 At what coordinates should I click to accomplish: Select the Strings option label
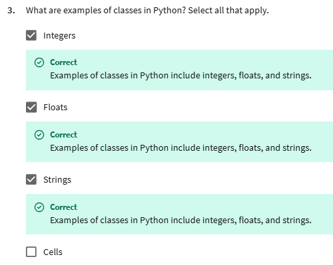tap(57, 180)
